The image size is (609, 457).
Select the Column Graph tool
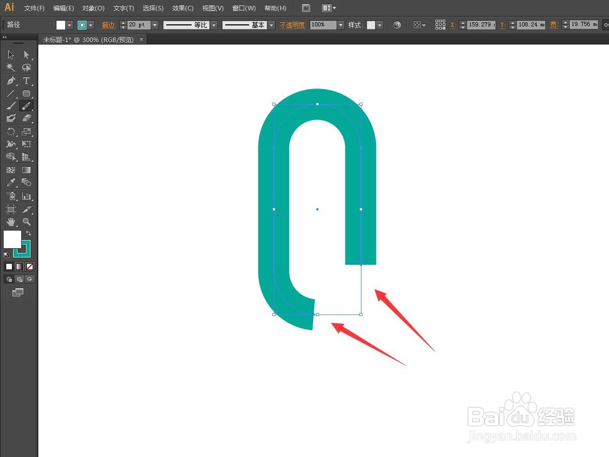click(26, 196)
